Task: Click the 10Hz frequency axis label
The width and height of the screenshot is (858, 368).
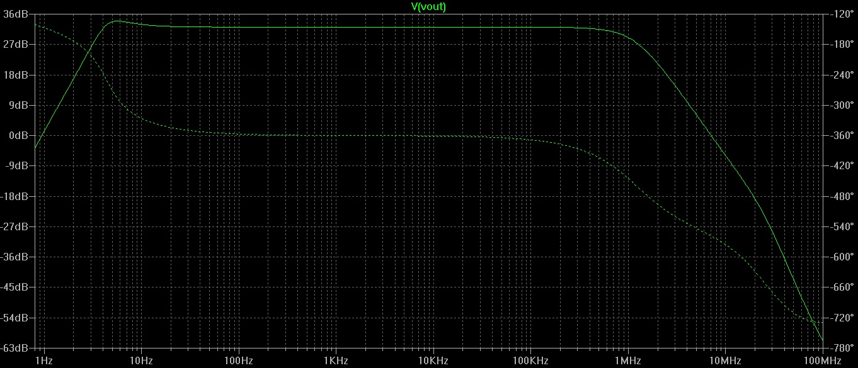Action: [x=141, y=360]
